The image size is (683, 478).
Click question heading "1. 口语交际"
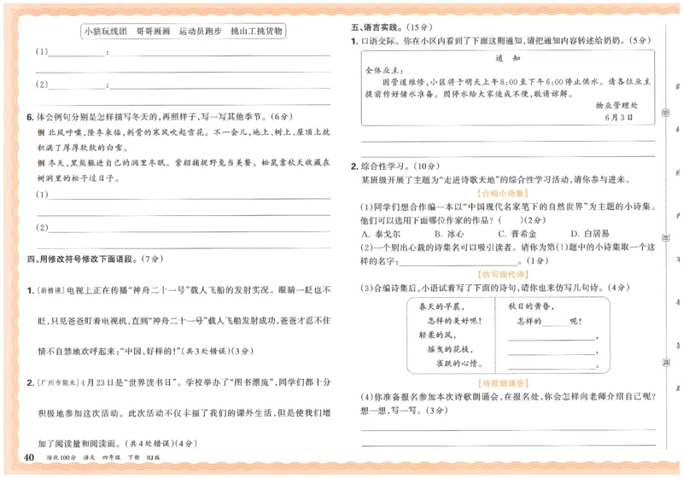(375, 41)
